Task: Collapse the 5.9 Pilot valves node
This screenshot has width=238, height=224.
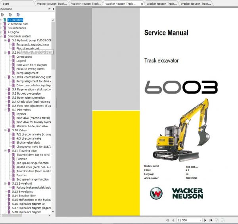Action: pyautogui.click(x=5, y=110)
